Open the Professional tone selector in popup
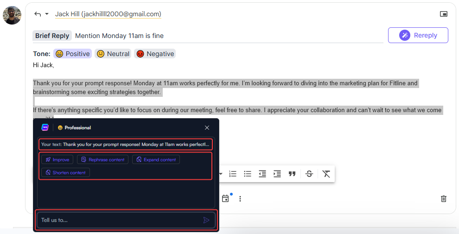This screenshot has height=234, width=459. coord(74,127)
